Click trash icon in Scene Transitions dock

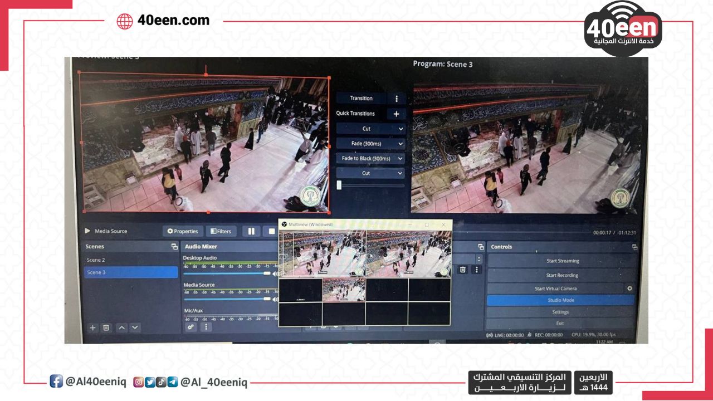point(462,270)
